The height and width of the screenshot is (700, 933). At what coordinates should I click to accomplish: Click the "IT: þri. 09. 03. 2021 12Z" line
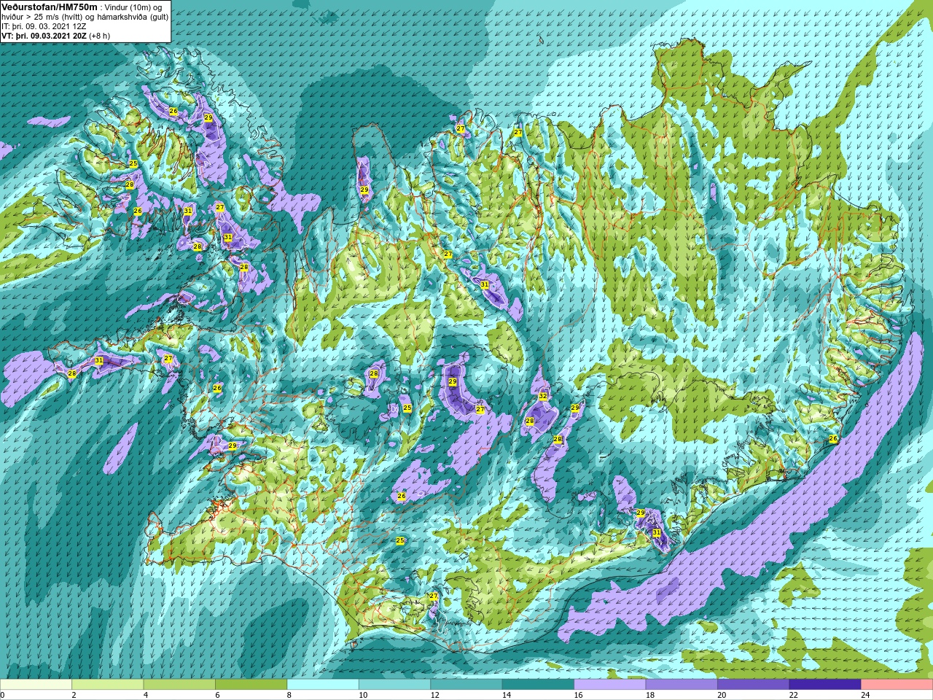click(45, 26)
